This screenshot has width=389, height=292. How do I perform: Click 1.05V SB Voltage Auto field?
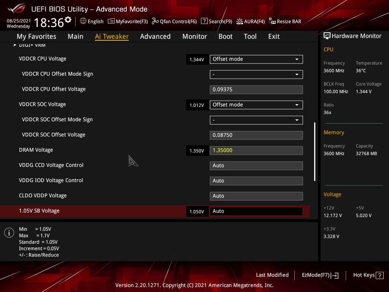[x=256, y=211]
